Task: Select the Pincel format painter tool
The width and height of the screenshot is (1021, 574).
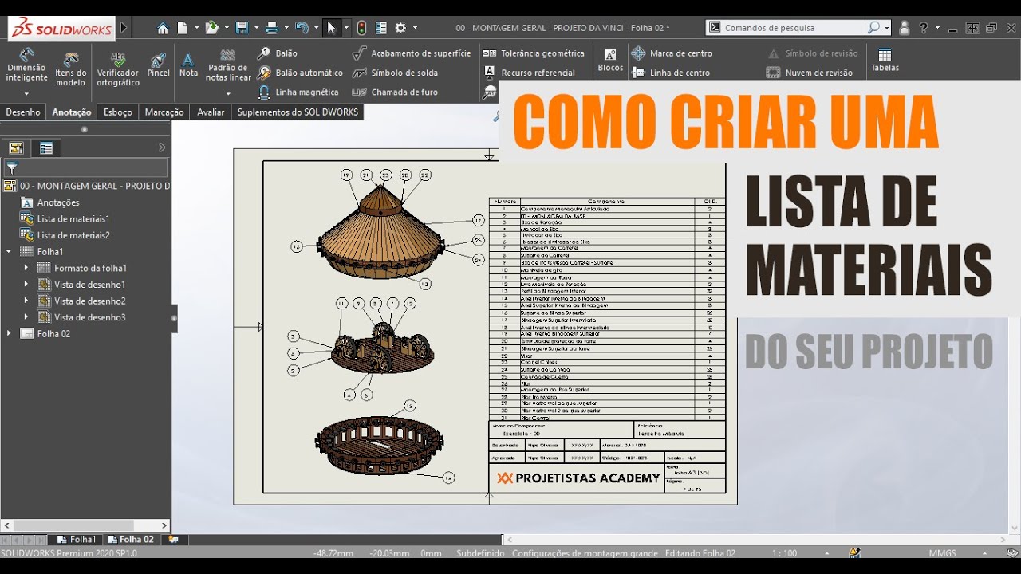Action: click(x=158, y=65)
